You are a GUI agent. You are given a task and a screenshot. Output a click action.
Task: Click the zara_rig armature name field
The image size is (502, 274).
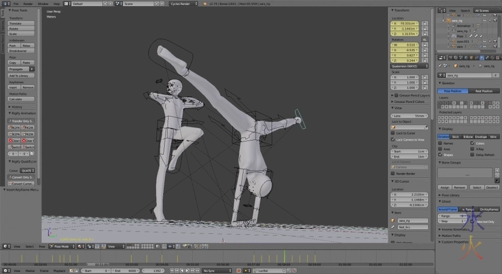click(467, 74)
